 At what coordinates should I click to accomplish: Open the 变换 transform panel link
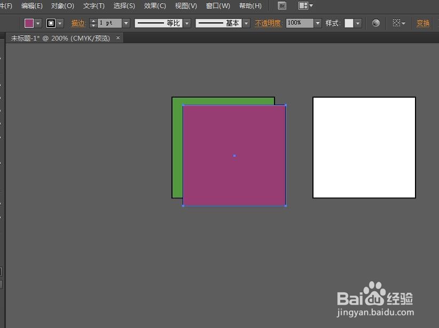[423, 23]
